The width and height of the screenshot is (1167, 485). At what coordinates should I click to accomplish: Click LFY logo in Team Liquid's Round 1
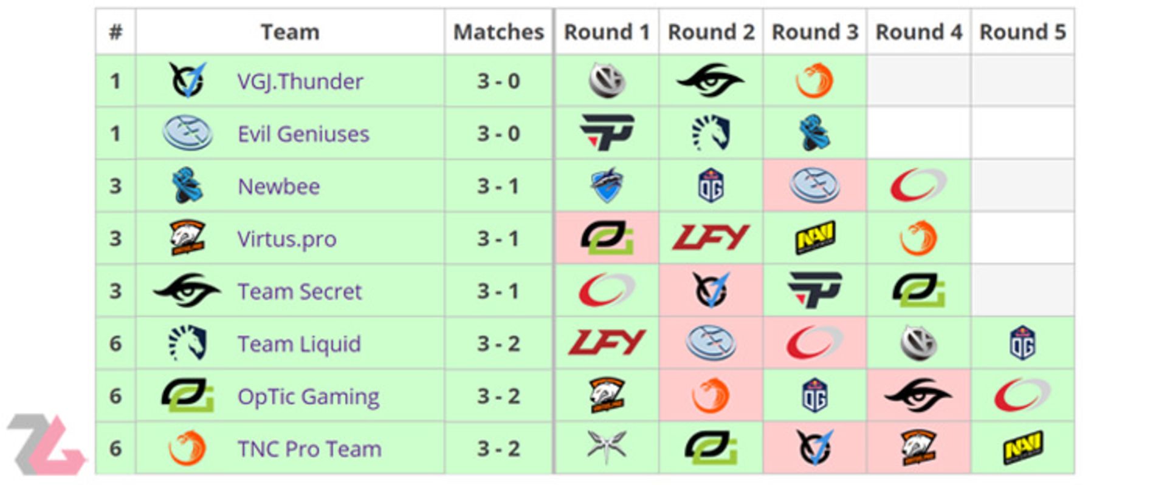[x=607, y=344]
